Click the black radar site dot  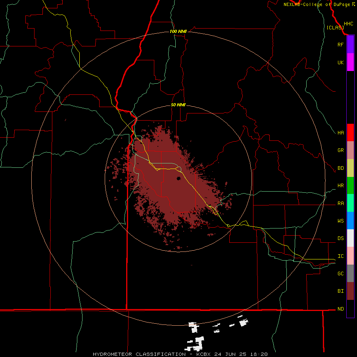click(179, 178)
